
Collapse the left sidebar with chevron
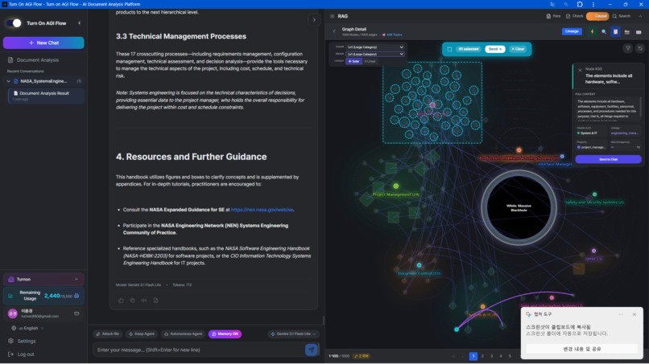(80, 23)
